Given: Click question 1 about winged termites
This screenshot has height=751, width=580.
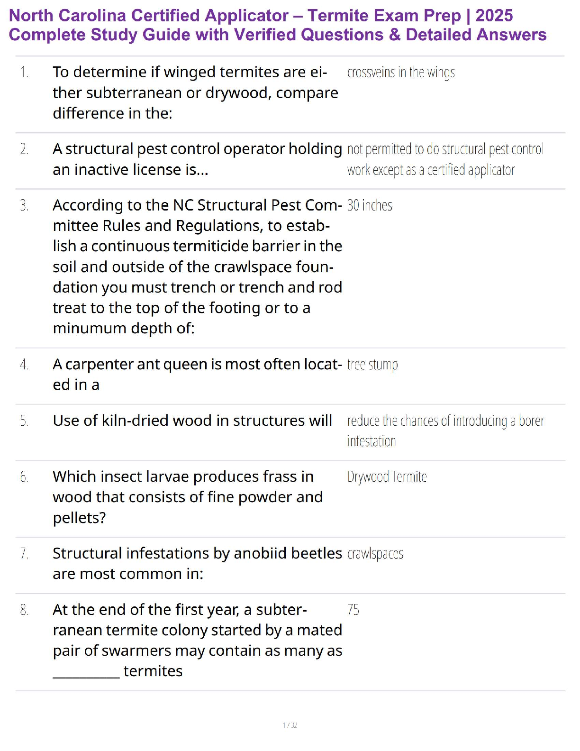Looking at the screenshot, I should 195,92.
